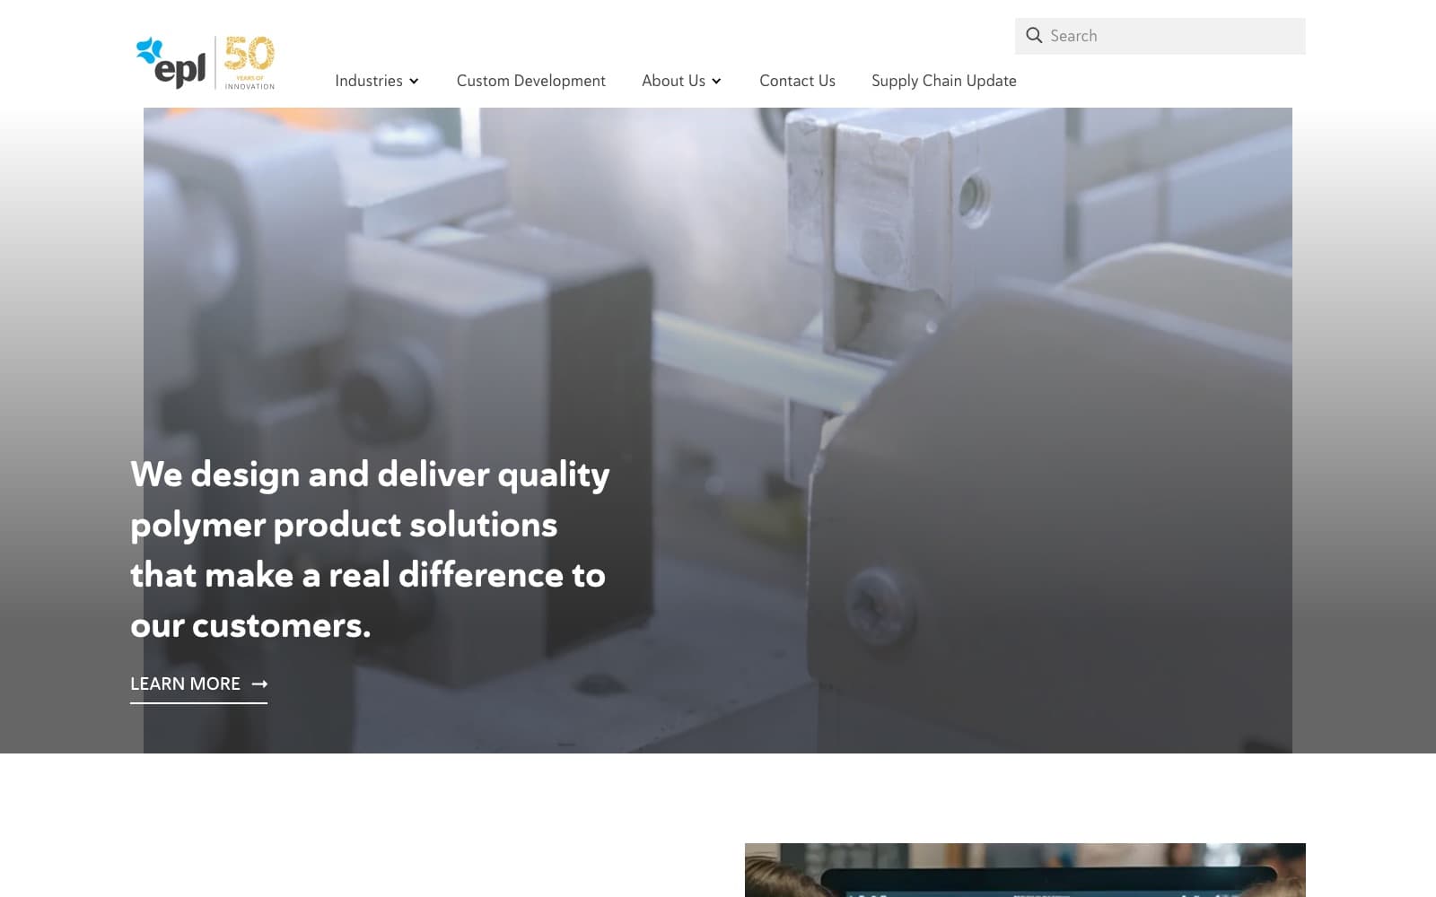Click the blue butterfly epl logo icon
This screenshot has width=1436, height=897.
tap(149, 50)
